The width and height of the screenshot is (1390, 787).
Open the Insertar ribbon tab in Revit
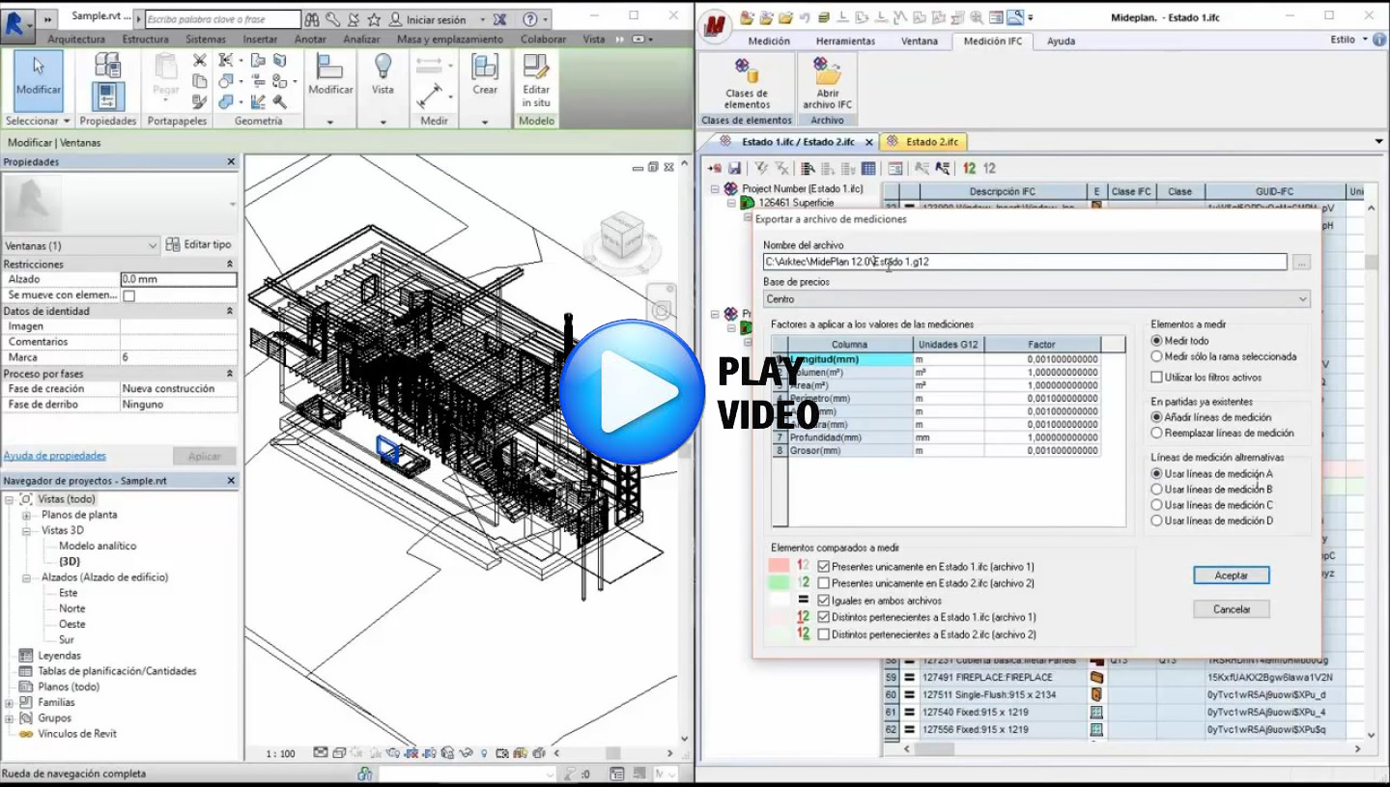click(260, 40)
